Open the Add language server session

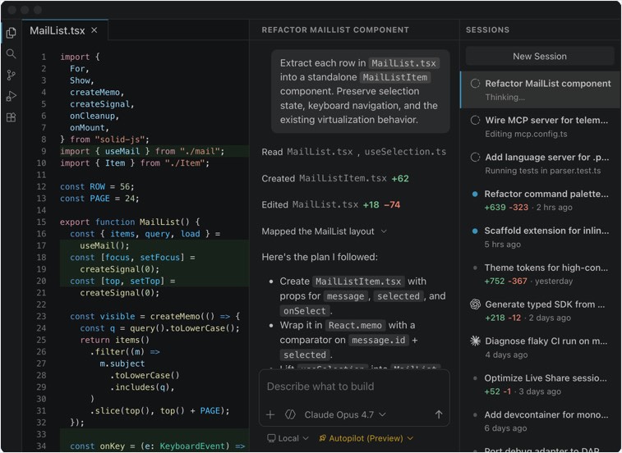point(541,163)
